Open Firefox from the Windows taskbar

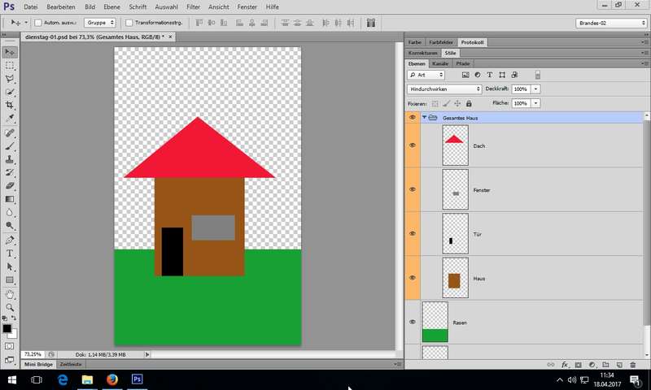point(111,379)
